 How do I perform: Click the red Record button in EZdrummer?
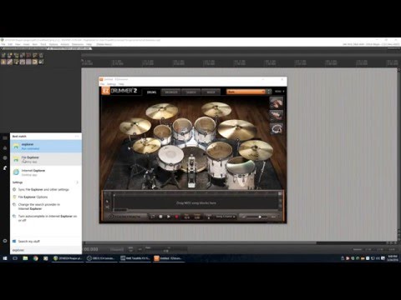click(x=176, y=217)
